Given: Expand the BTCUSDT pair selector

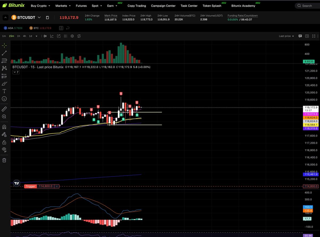Looking at the screenshot, I should click(x=39, y=17).
